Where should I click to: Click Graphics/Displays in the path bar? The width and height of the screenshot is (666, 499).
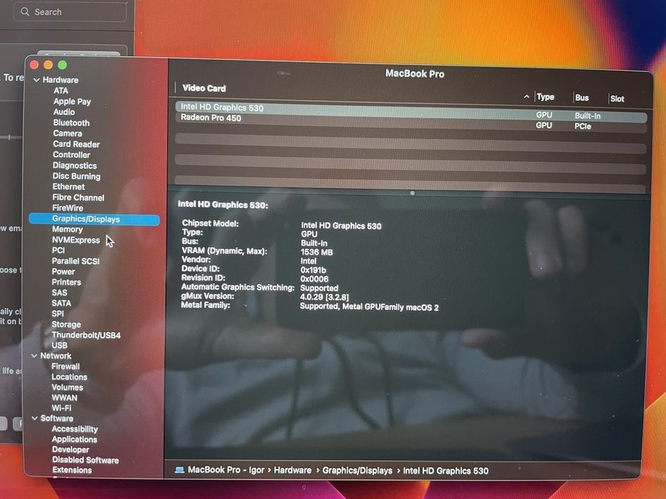[357, 470]
